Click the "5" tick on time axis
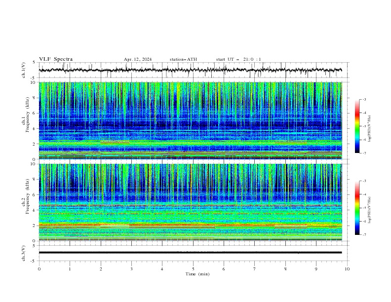Image resolution: width=391 pixels, height=302 pixels. pos(193,269)
